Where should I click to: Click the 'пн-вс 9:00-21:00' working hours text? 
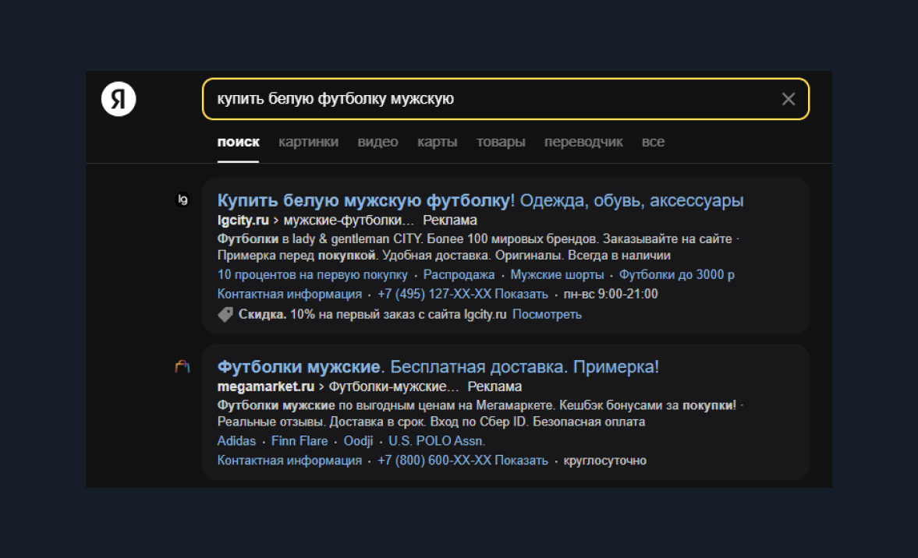tap(611, 295)
